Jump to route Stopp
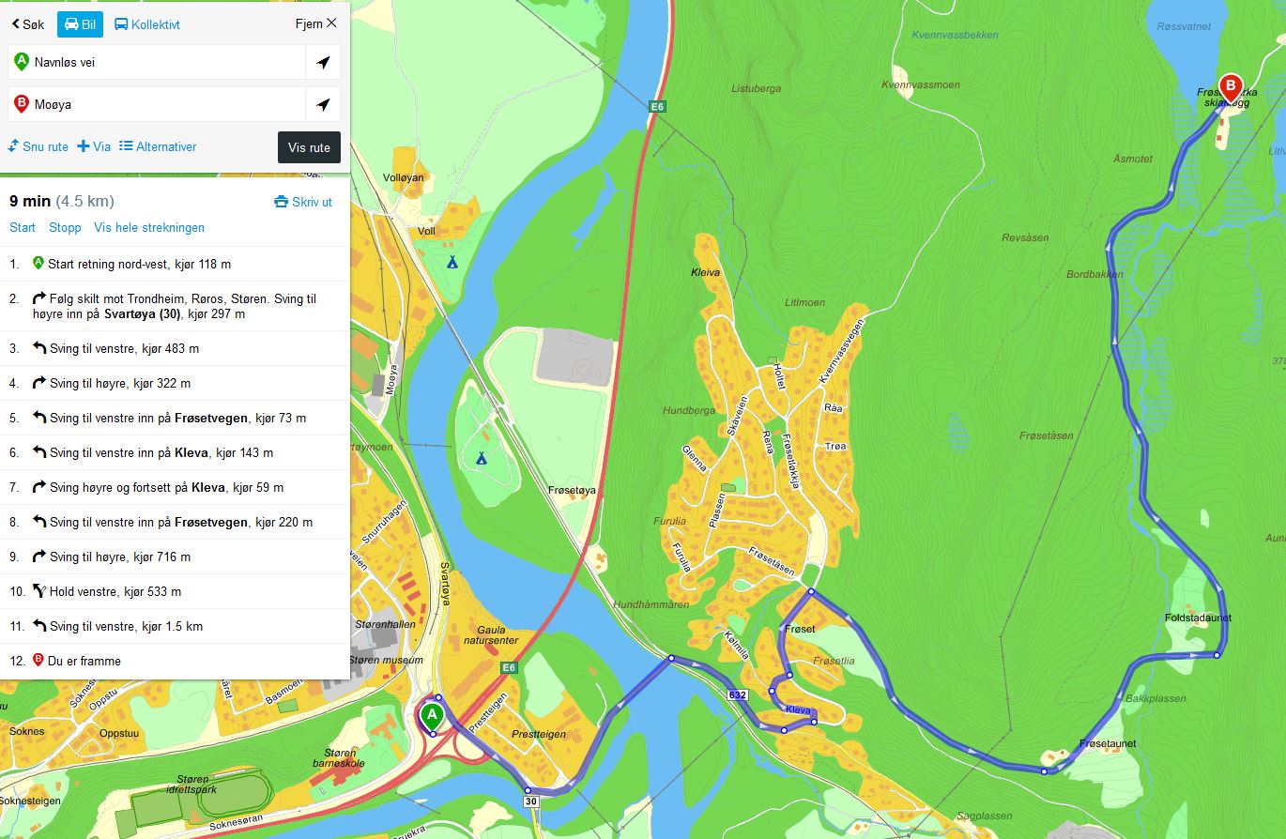Image resolution: width=1286 pixels, height=839 pixels. 65,227
